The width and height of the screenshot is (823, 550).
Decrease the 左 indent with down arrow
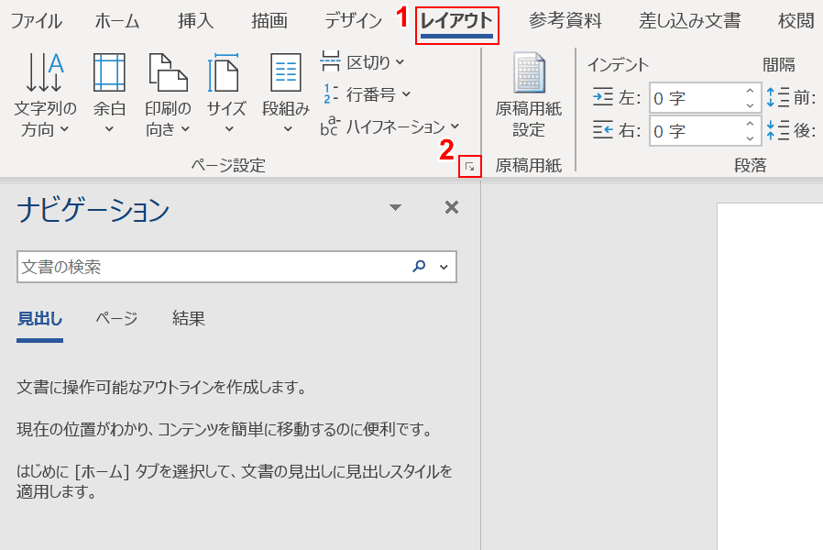750,105
